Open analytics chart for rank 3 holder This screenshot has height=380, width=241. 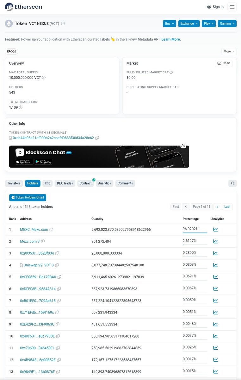[215, 253]
